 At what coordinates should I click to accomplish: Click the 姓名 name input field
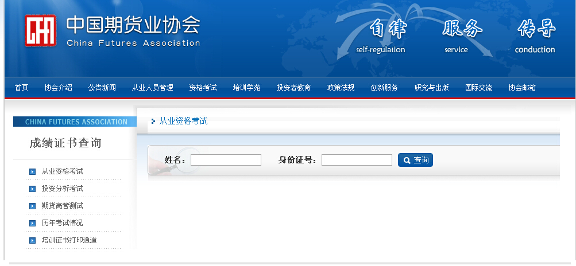(226, 160)
